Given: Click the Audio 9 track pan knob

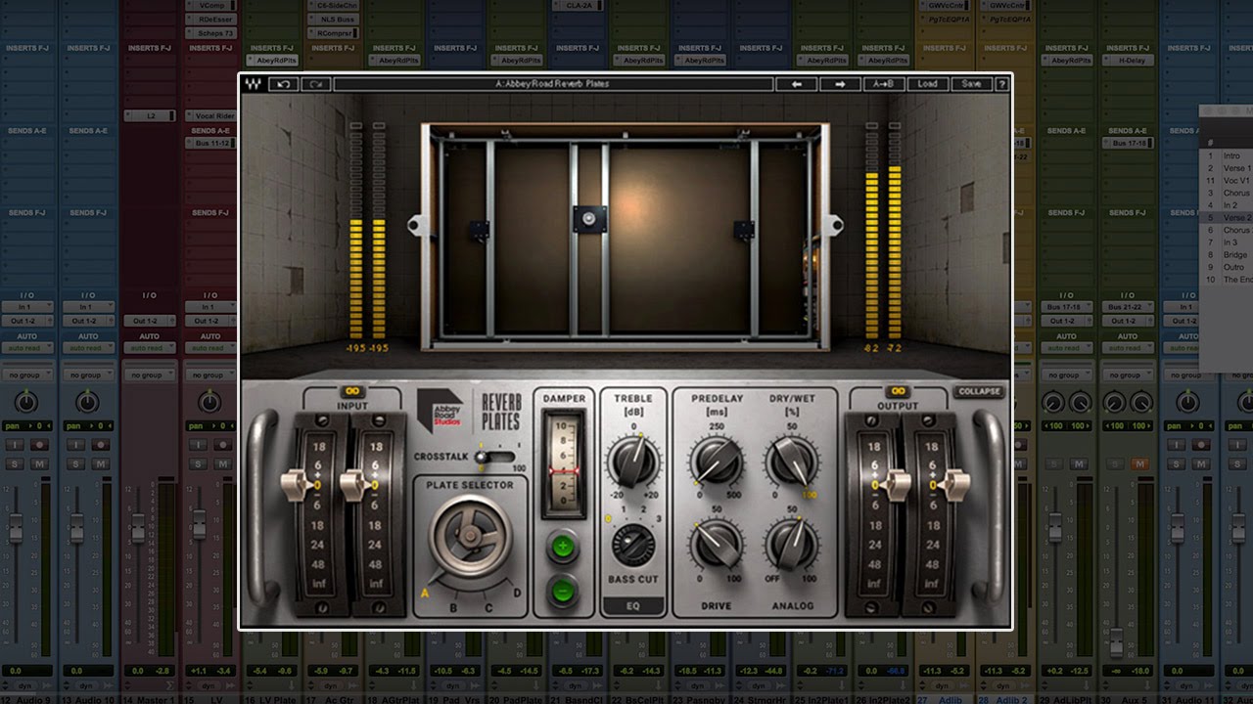Looking at the screenshot, I should (x=26, y=402).
